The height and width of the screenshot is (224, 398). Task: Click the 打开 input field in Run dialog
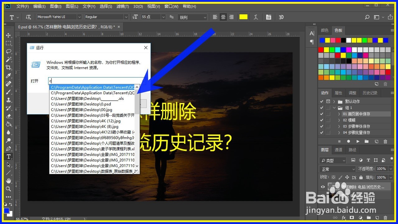coord(97,81)
